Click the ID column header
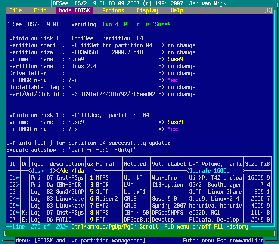279x244 pixels. (13, 164)
